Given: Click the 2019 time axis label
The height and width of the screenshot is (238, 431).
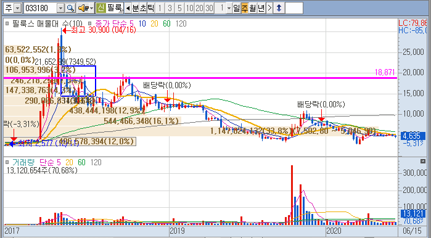Looking at the screenshot, I should [x=178, y=231].
